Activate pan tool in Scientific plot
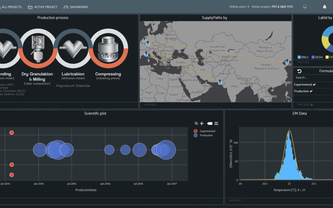The height and width of the screenshot is (208, 333). point(202,123)
